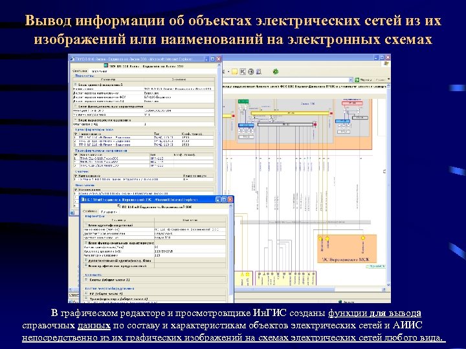Click the white box below the left blue box
466x349 pixels.
pos(247,137)
